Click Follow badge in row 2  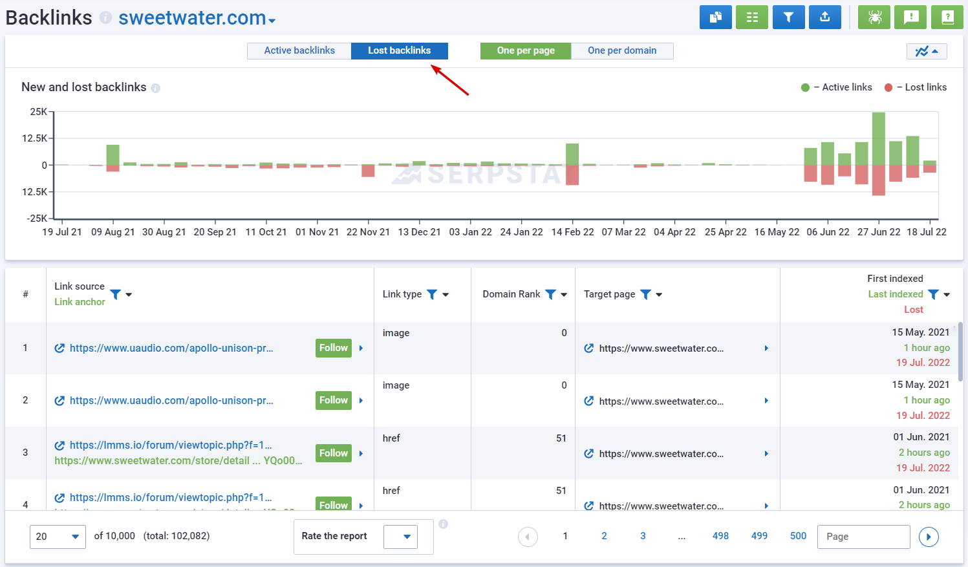tap(334, 400)
